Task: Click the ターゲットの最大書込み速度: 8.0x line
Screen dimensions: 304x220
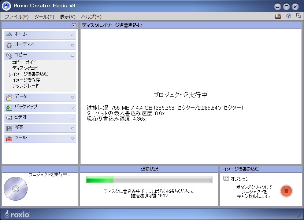Action: coord(125,113)
